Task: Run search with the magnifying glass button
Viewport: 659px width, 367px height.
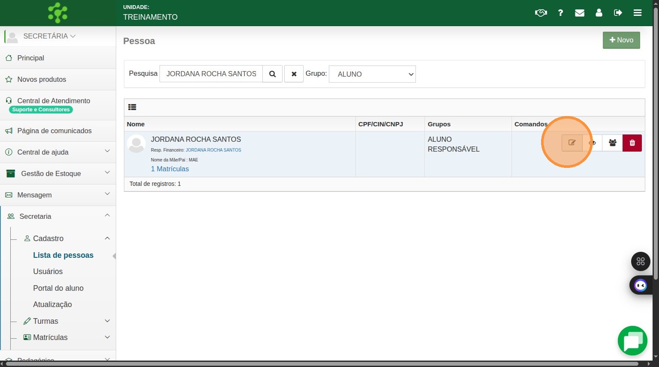Action: (272, 74)
